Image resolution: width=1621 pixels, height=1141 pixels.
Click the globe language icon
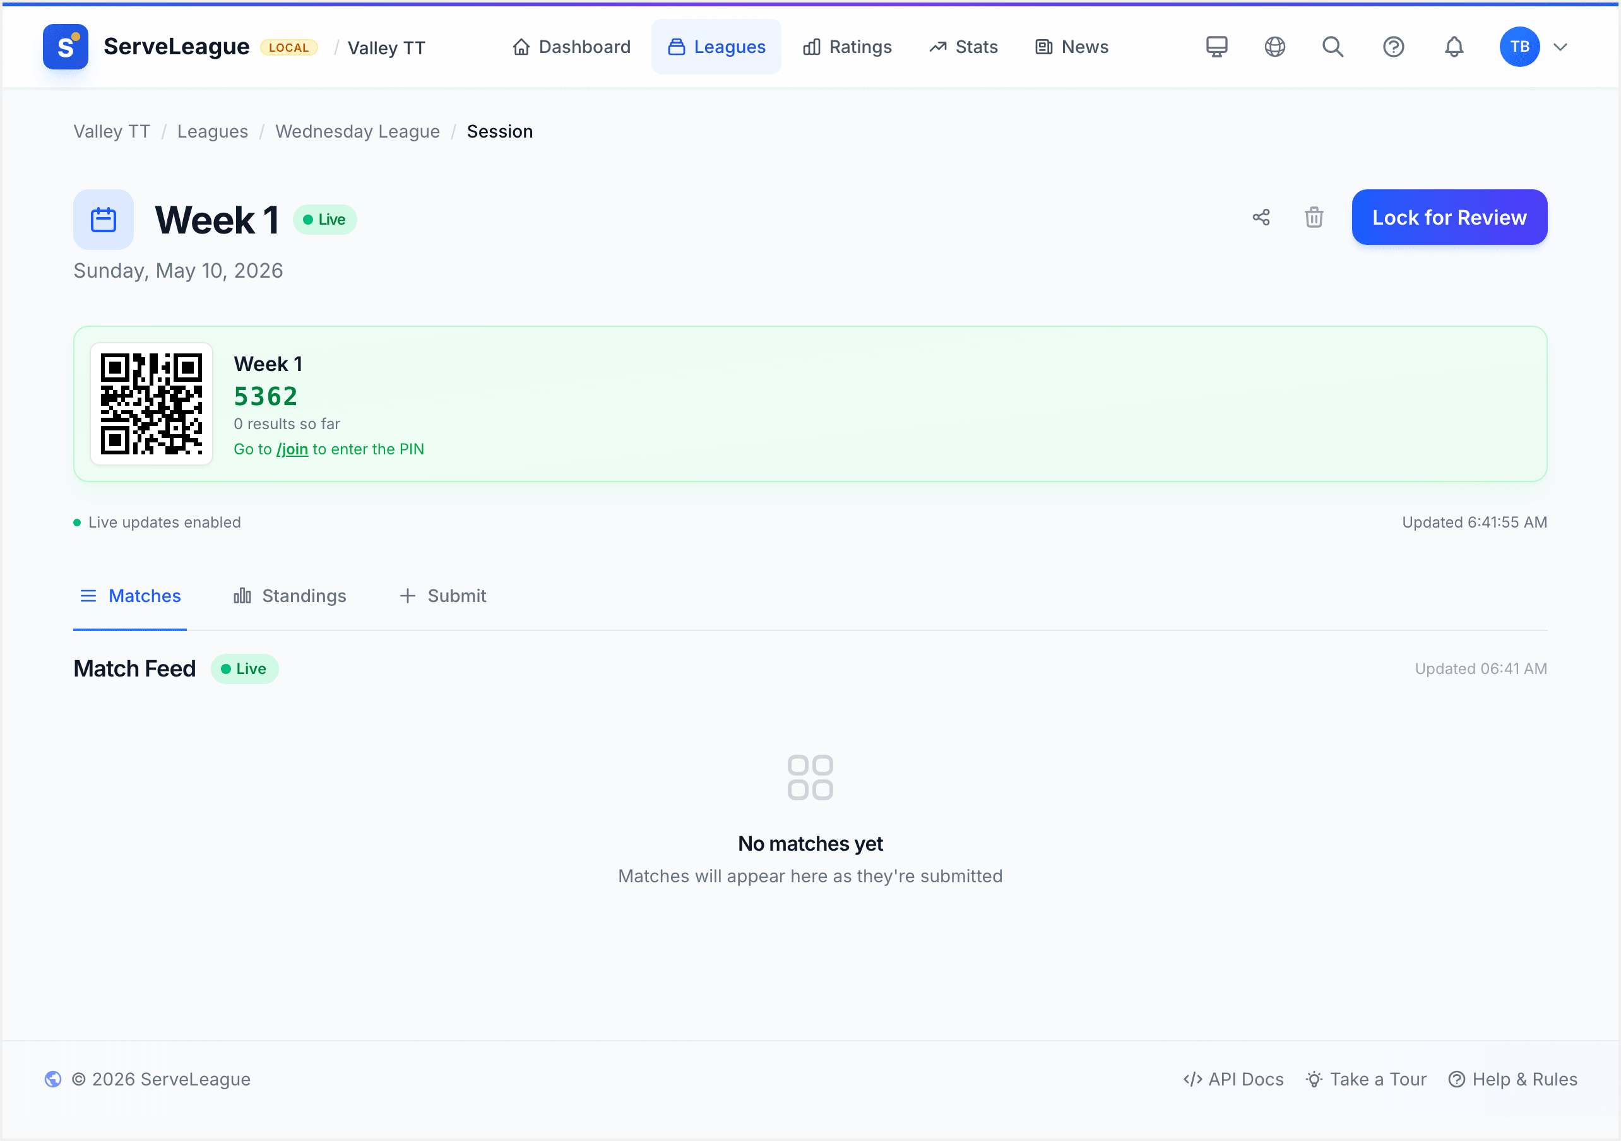pyautogui.click(x=1274, y=47)
